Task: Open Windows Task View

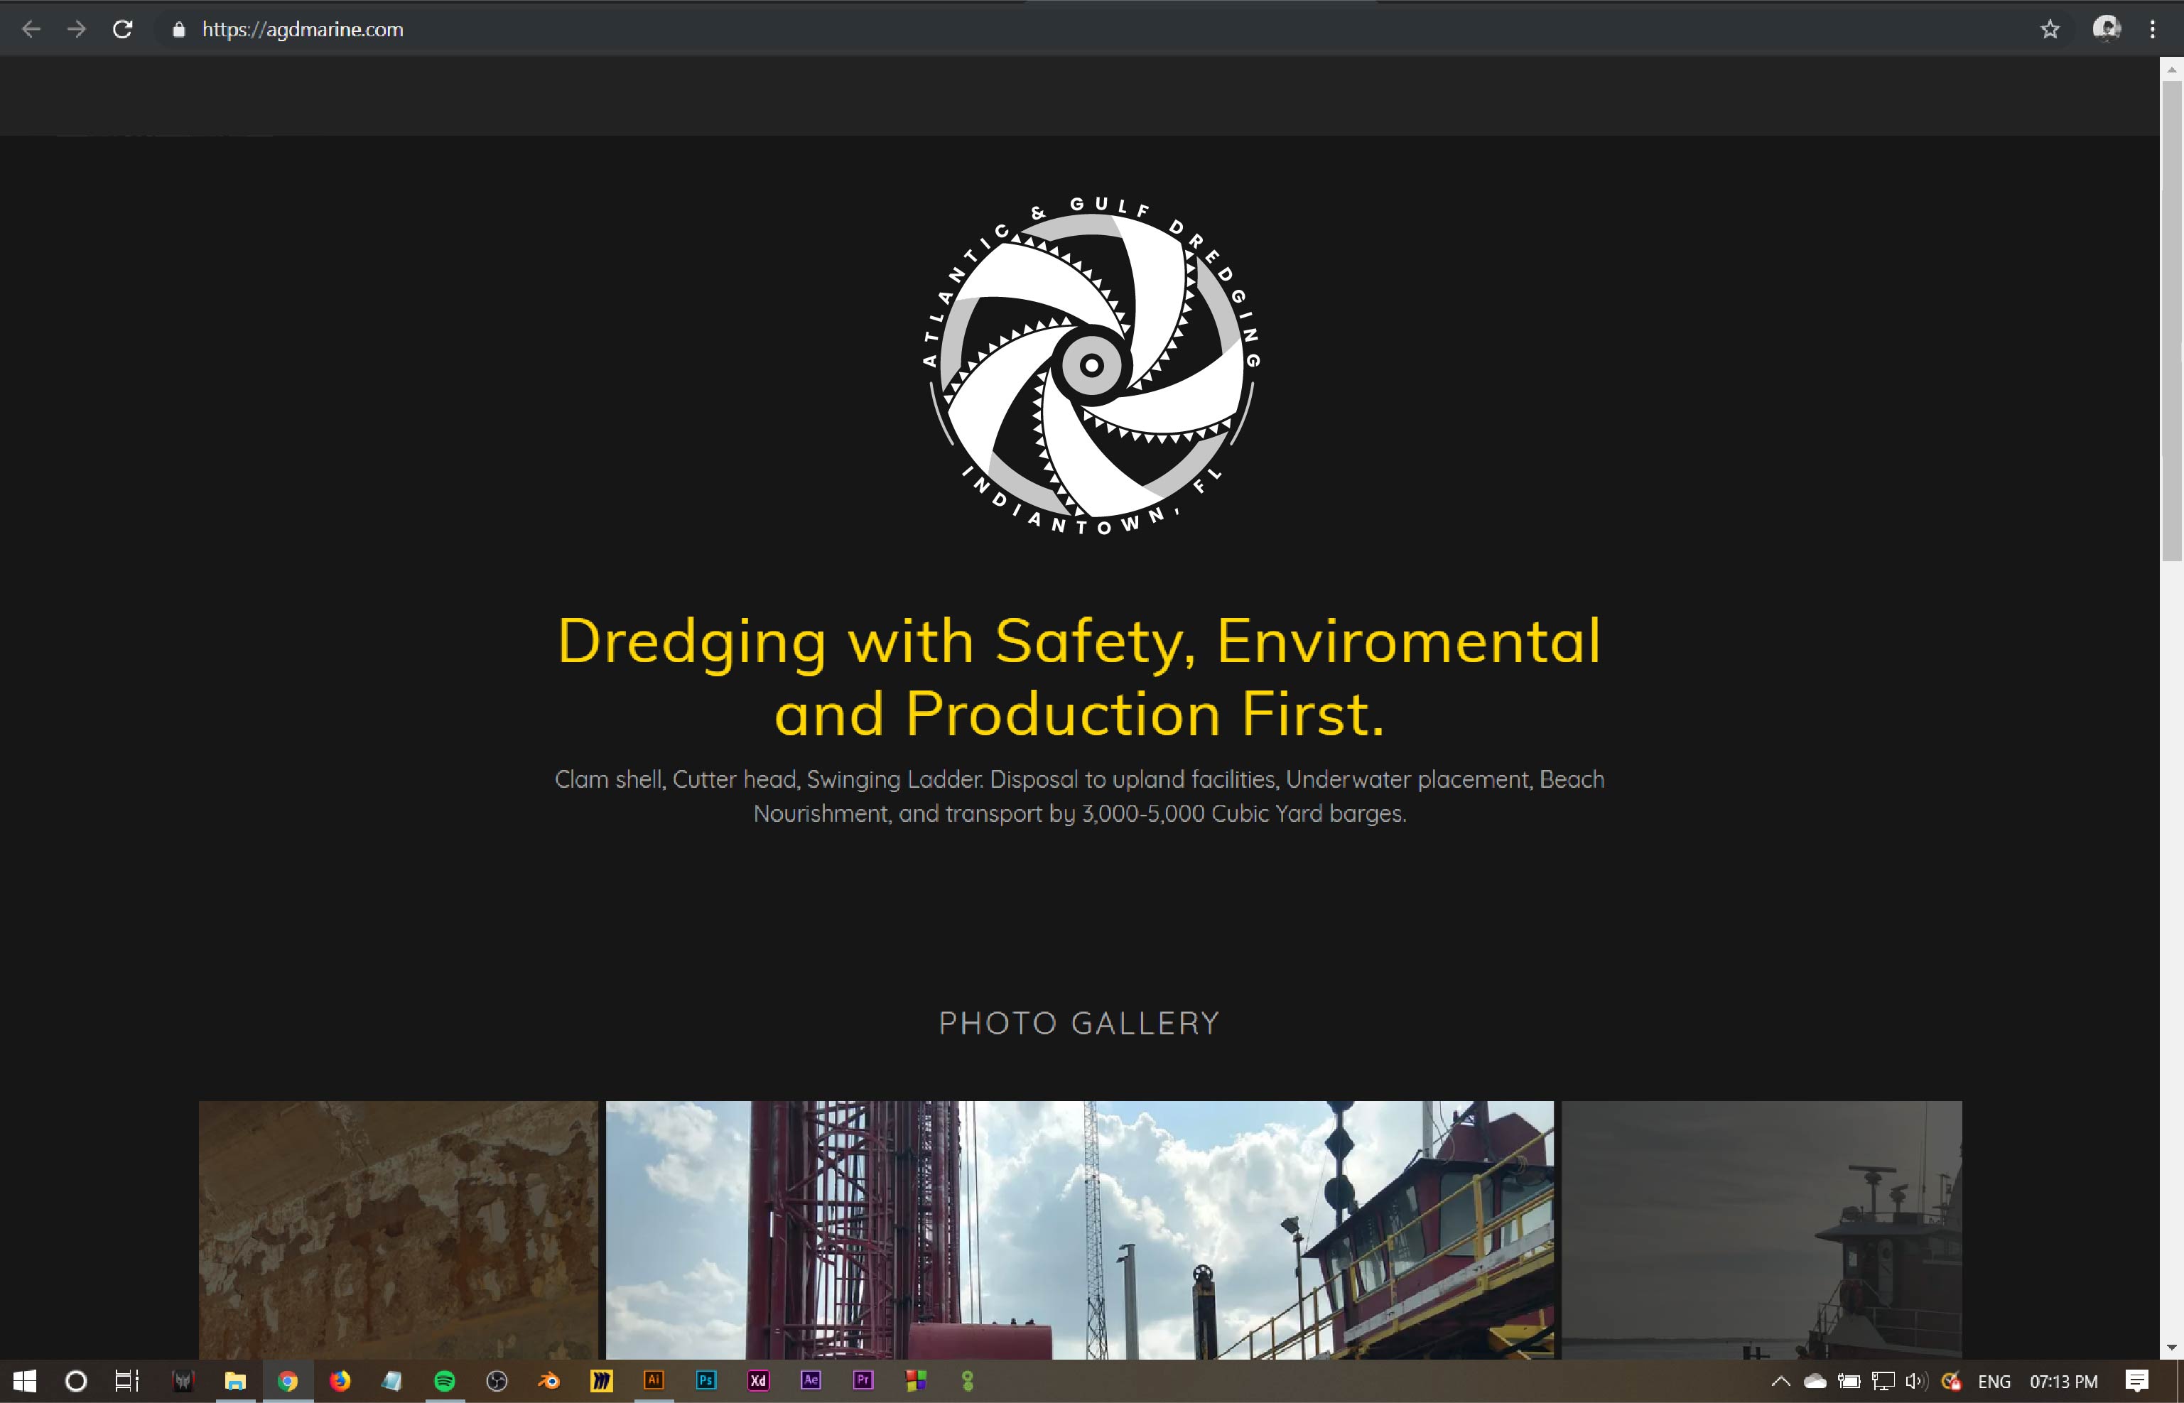Action: (x=126, y=1381)
